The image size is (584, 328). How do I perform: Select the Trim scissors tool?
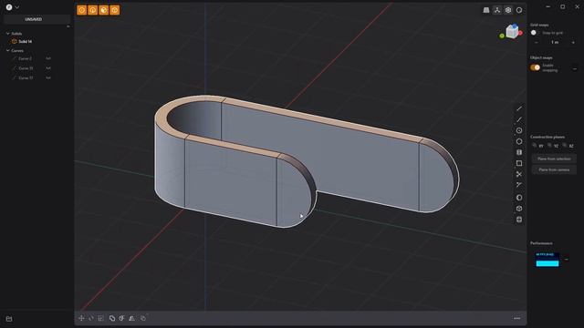click(519, 174)
